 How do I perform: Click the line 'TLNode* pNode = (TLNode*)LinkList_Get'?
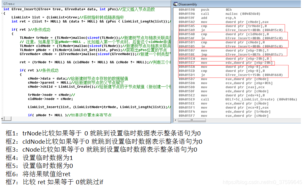tap(93, 50)
